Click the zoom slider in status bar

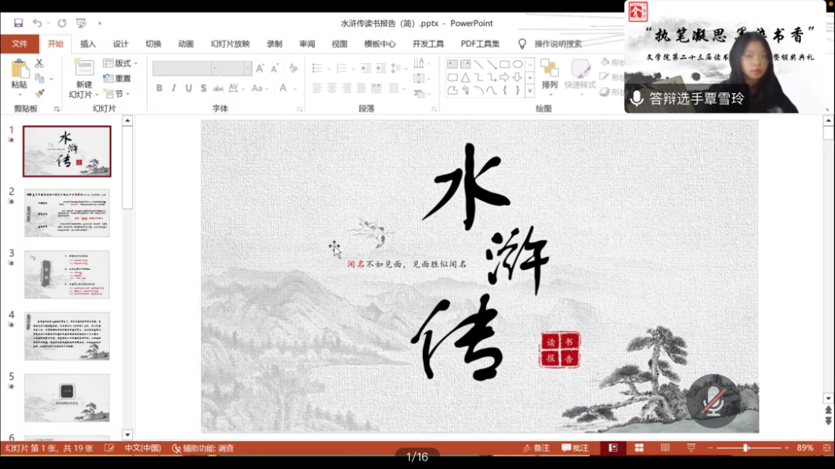coord(745,448)
